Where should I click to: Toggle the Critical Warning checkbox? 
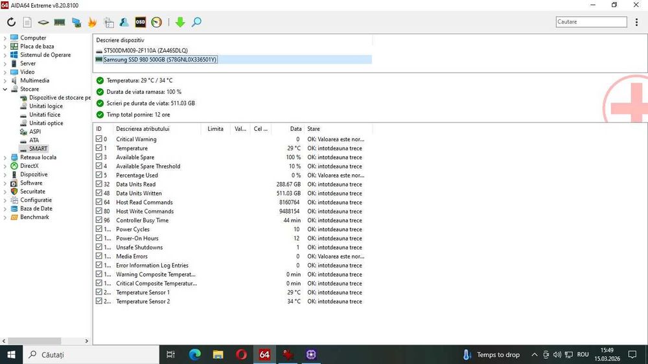pos(98,139)
